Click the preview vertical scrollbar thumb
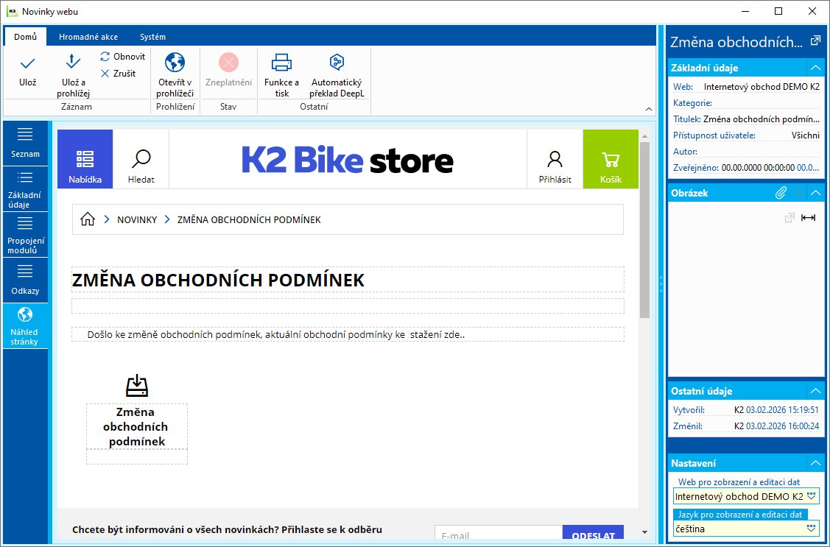Viewport: 830px width, 547px height. click(x=644, y=230)
